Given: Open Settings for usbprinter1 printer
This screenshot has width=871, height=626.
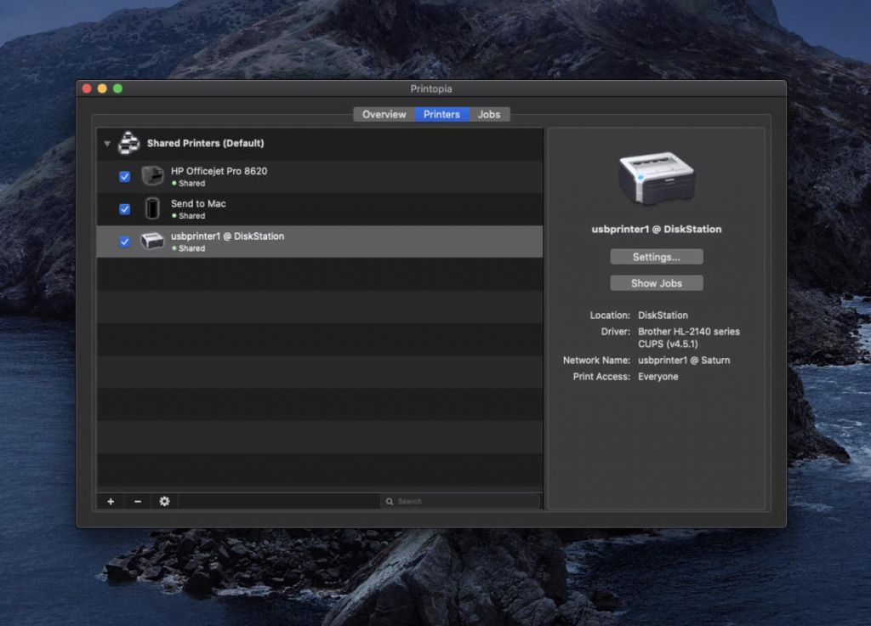Looking at the screenshot, I should pos(656,256).
